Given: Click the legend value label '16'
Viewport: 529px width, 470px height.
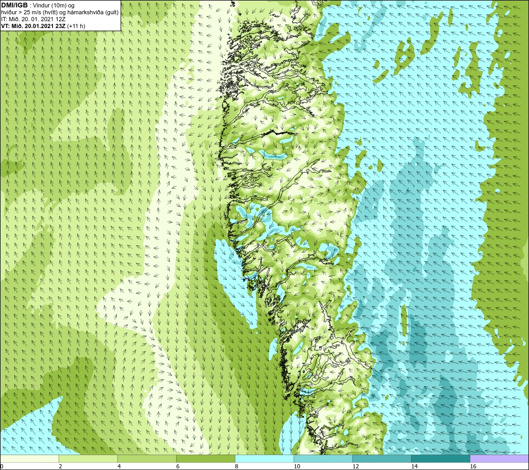Looking at the screenshot, I should pos(472,467).
